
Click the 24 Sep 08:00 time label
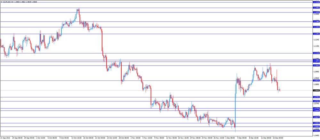[17, 138]
